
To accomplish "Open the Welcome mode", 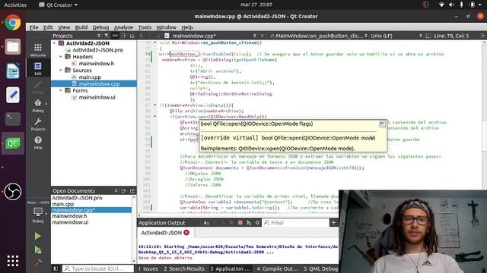I will point(38,49).
